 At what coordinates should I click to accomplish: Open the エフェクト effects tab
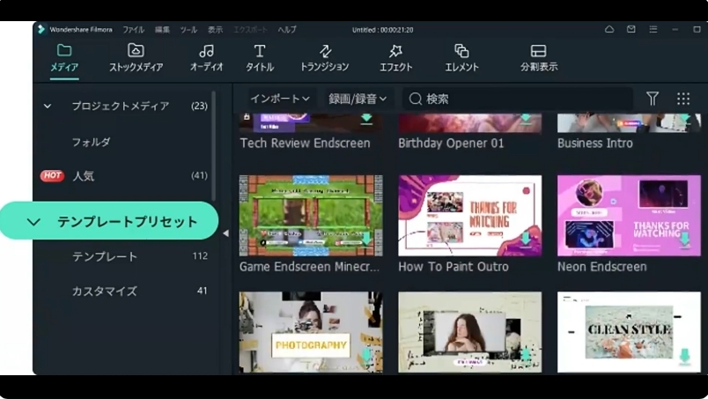pos(395,57)
